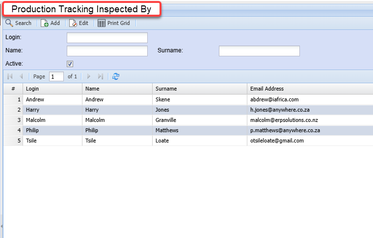
Task: Click the Print Grid icon
Action: click(x=102, y=23)
